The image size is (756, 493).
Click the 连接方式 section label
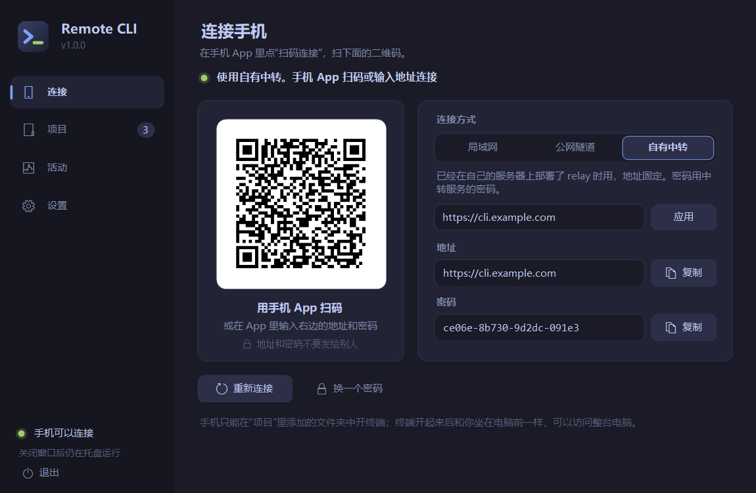[456, 120]
